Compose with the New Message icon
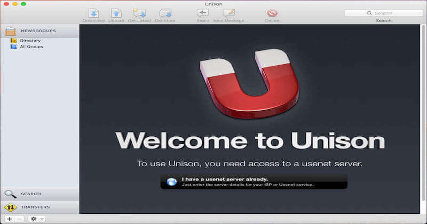The image size is (427, 224). click(228, 13)
